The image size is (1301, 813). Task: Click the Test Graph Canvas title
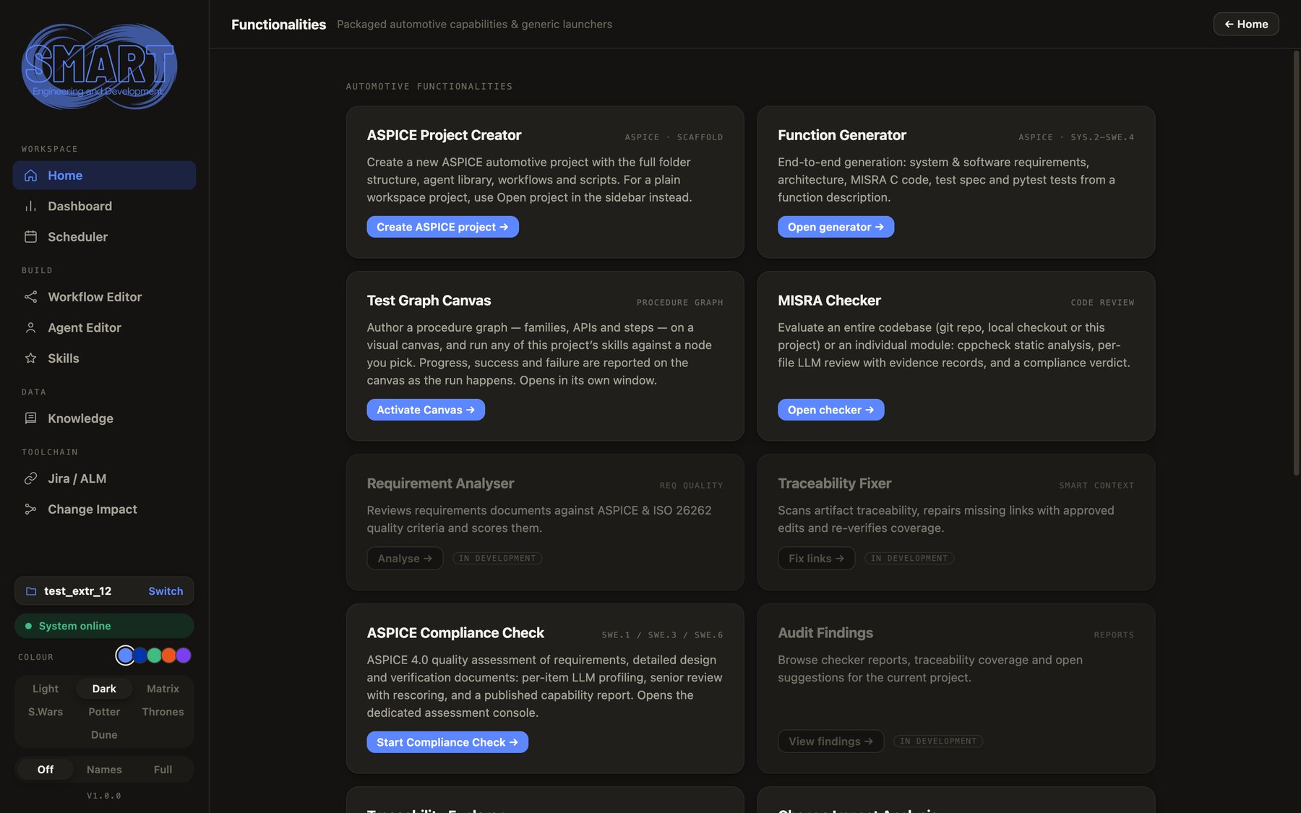point(429,301)
